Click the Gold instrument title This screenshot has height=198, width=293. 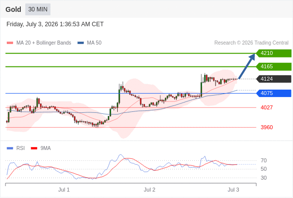(x=13, y=9)
